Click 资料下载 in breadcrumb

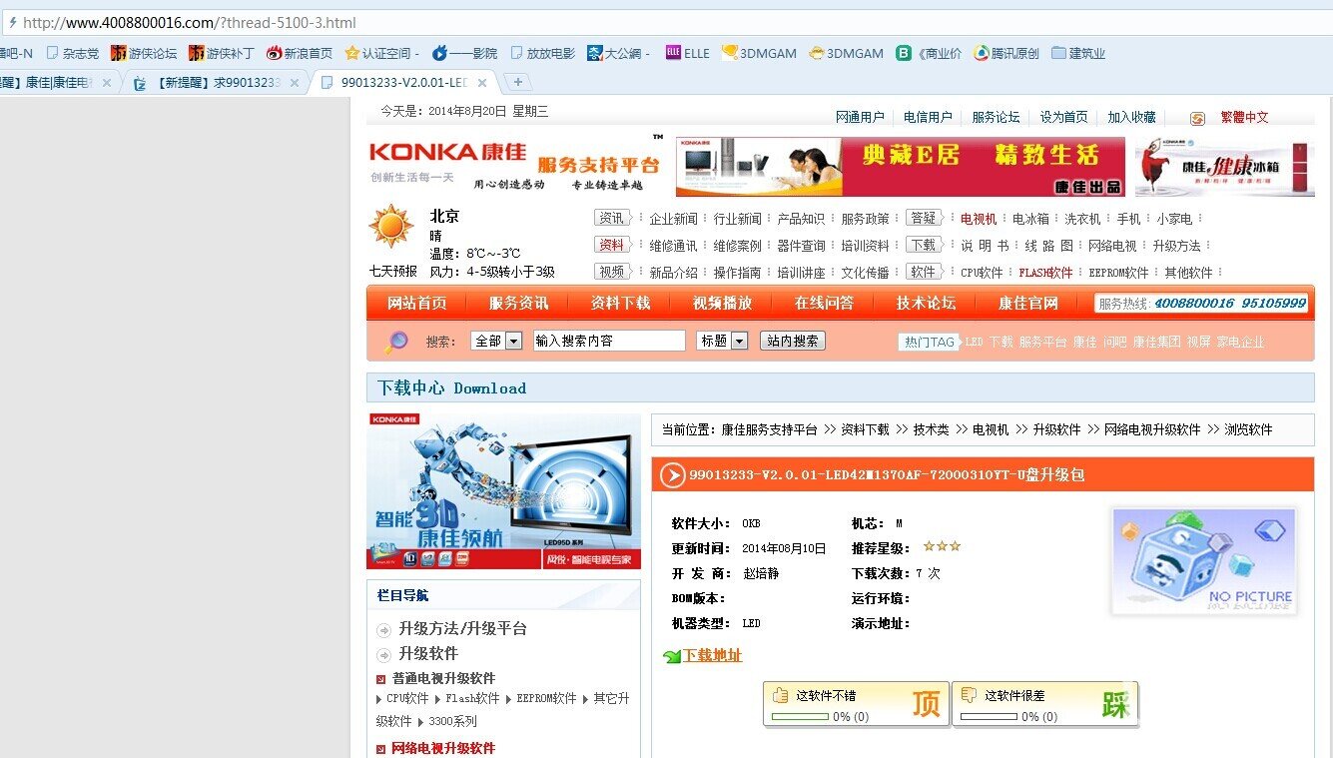tap(865, 429)
